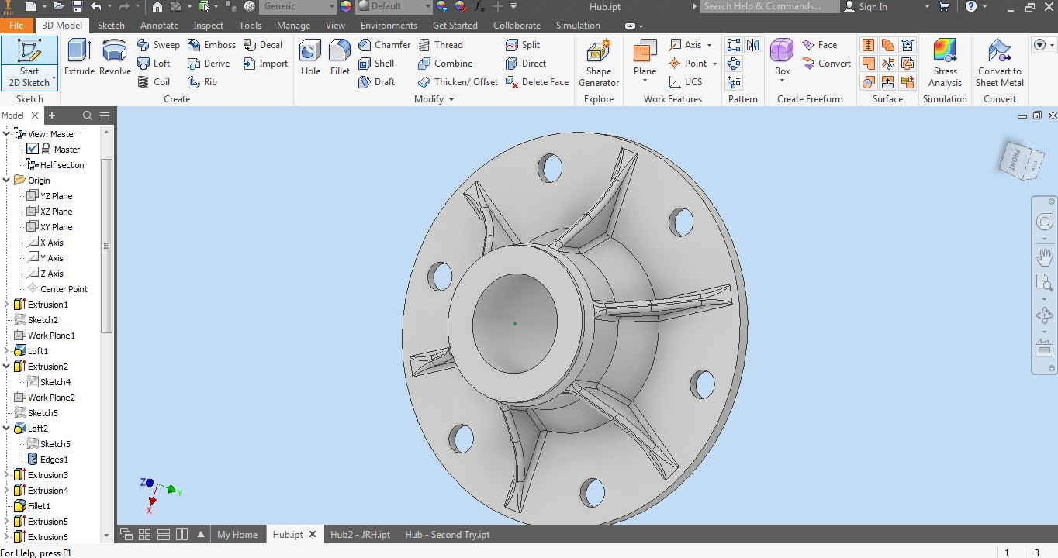Open the Hub - Second Try.ipt tab
This screenshot has height=558, width=1058.
tap(448, 535)
